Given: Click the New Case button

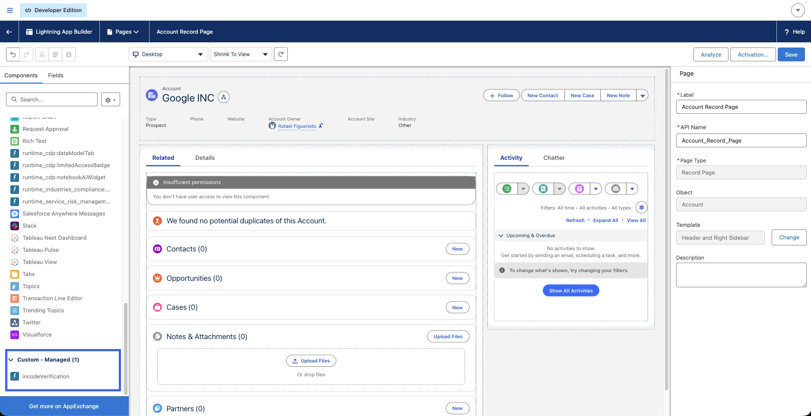Looking at the screenshot, I should point(582,95).
